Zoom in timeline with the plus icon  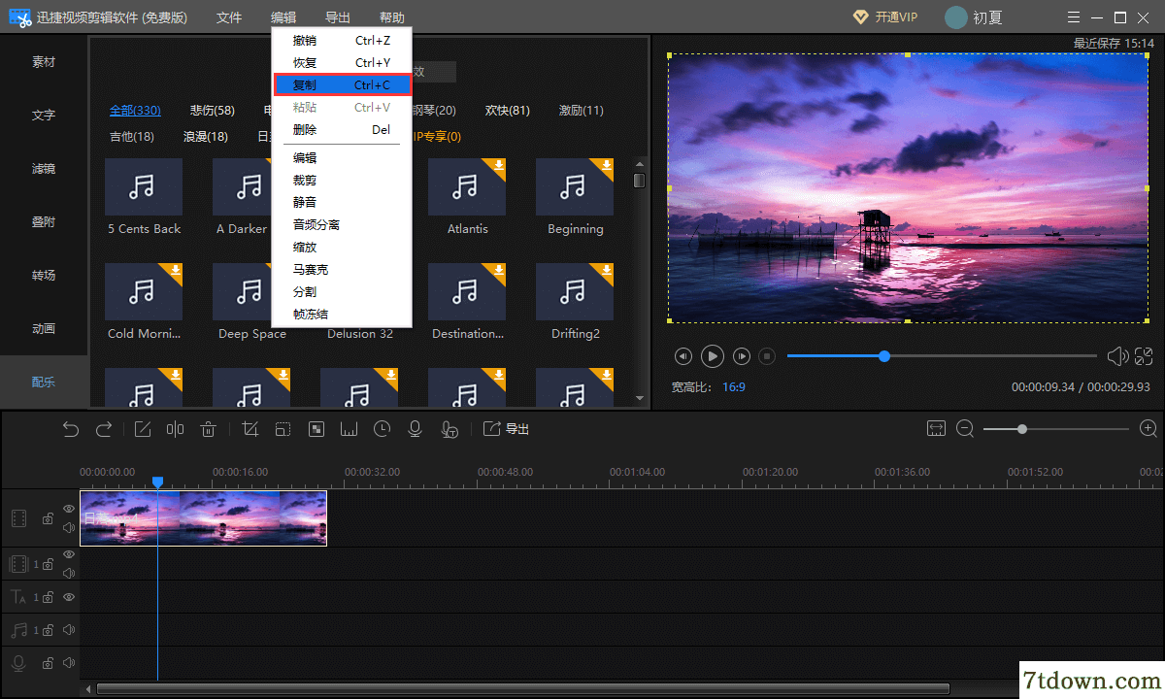pyautogui.click(x=1148, y=428)
